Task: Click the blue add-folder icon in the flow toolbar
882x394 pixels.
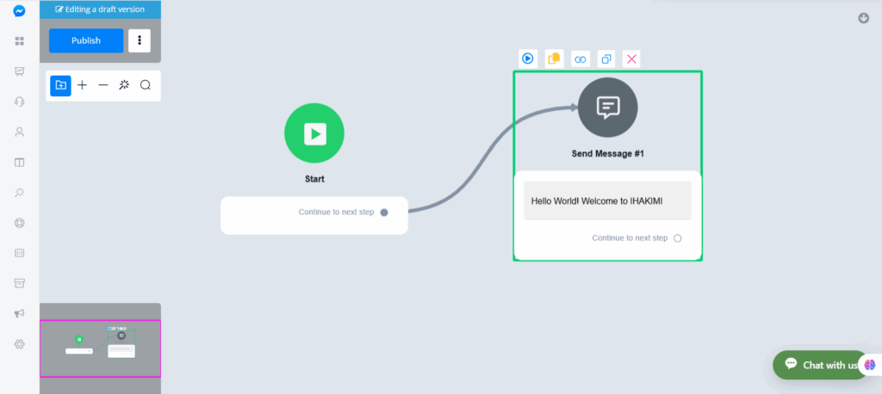Action: coord(60,85)
